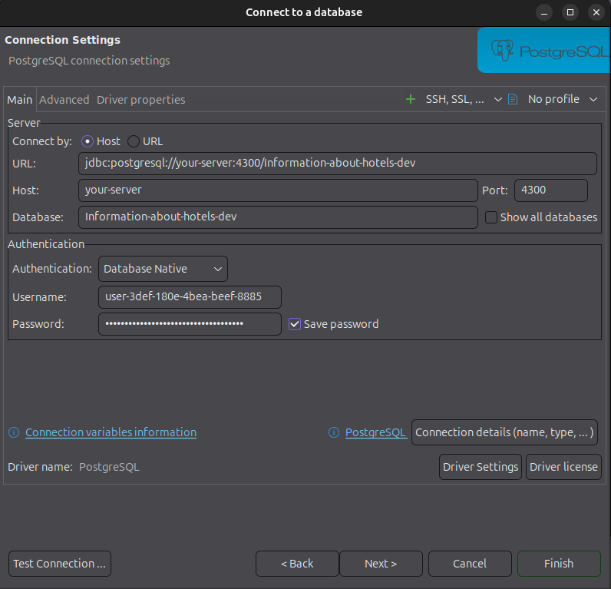Click info icon next to PostgreSQL link
The width and height of the screenshot is (611, 589).
tap(334, 432)
